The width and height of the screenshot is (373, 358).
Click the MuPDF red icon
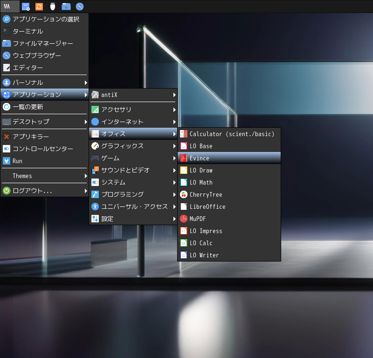click(x=184, y=219)
